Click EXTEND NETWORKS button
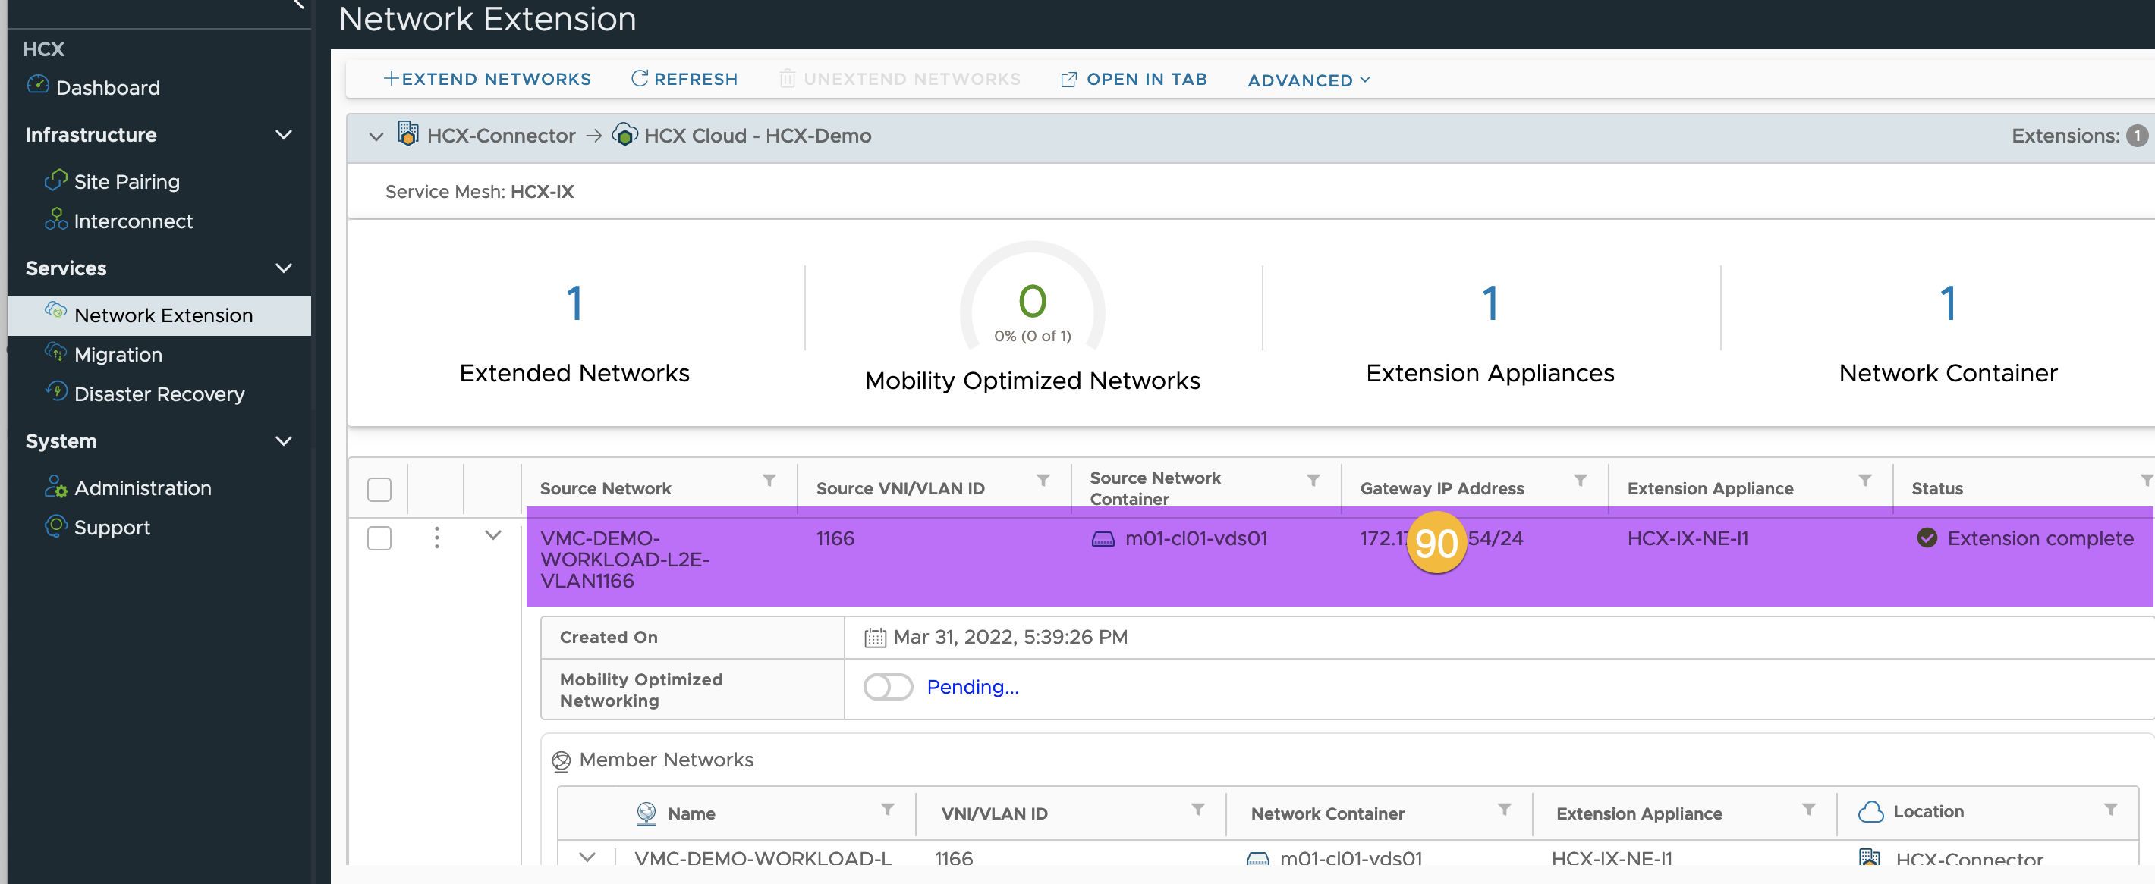The height and width of the screenshot is (884, 2155). 487,79
